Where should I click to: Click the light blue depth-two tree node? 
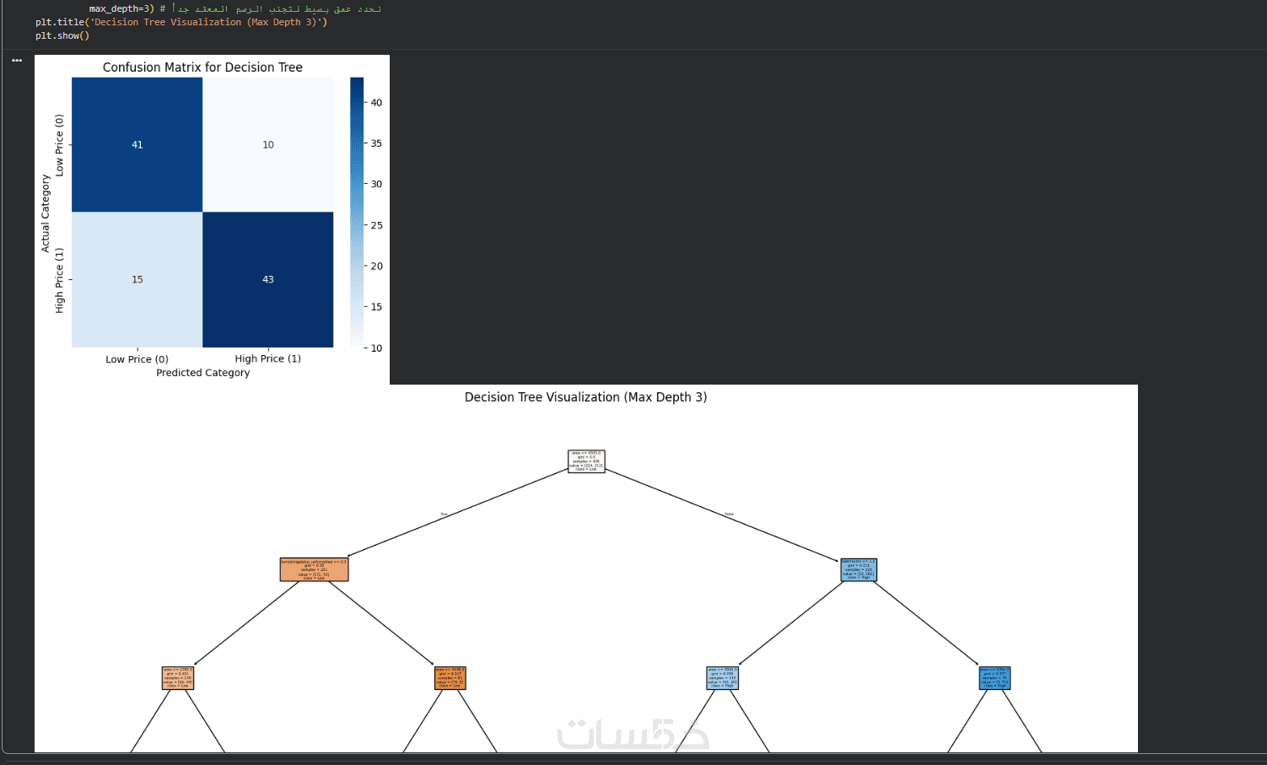[x=723, y=678]
